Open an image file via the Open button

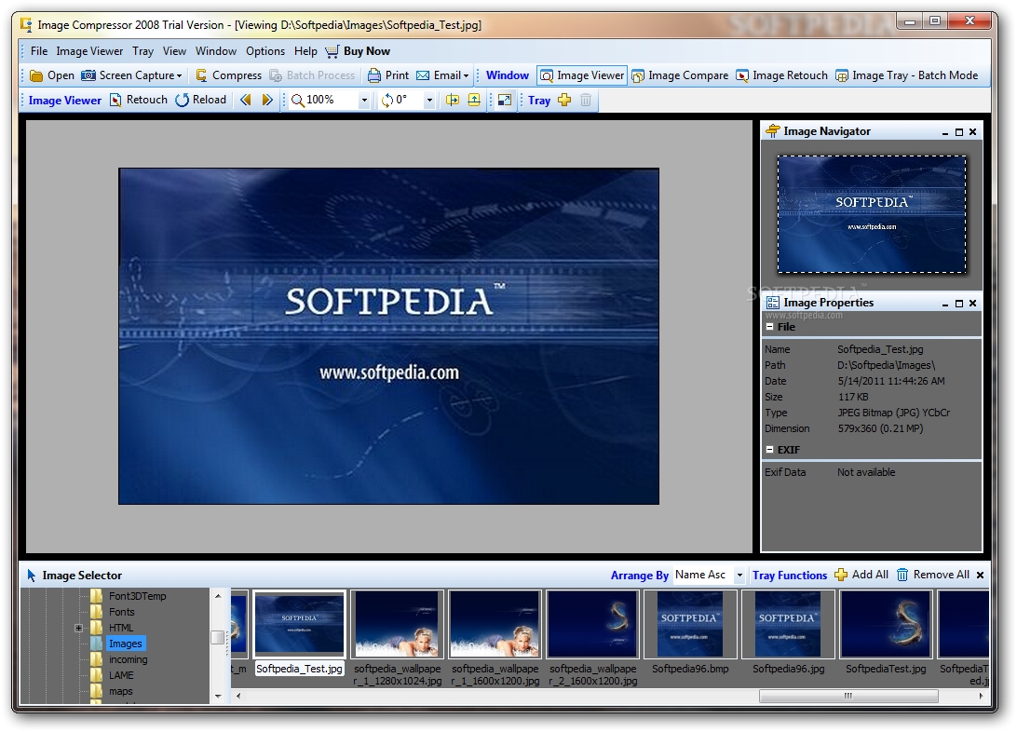tap(52, 75)
